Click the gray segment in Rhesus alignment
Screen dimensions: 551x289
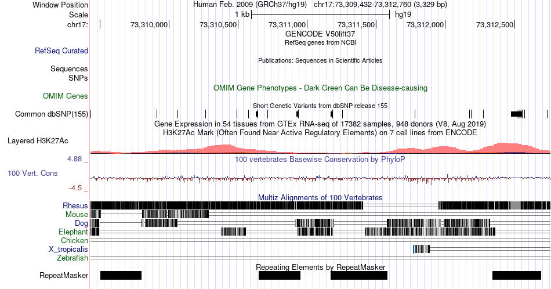pyautogui.click(x=516, y=205)
